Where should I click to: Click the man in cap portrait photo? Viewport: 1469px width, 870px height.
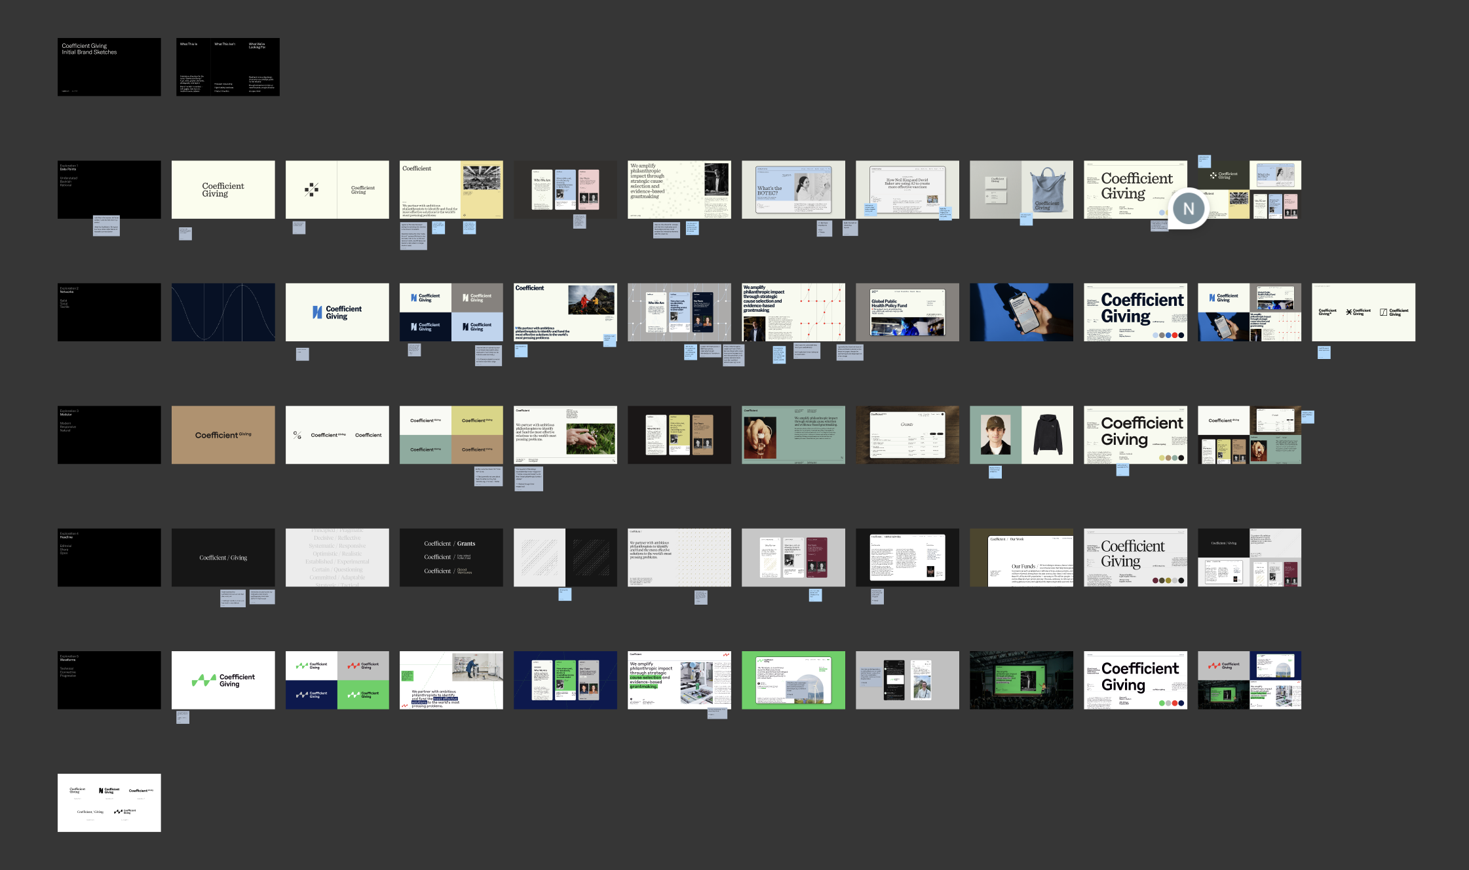[995, 435]
